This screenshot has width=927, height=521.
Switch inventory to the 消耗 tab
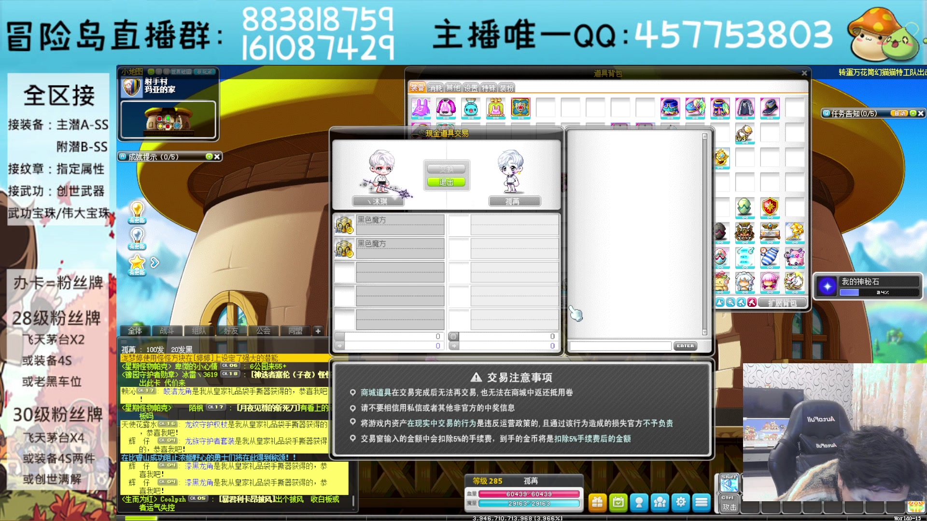click(x=435, y=88)
